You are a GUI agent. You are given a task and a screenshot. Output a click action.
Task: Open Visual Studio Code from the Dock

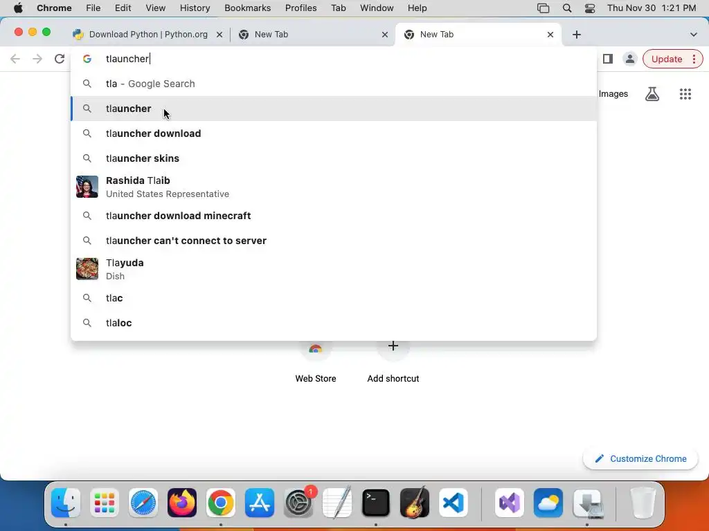tap(453, 503)
